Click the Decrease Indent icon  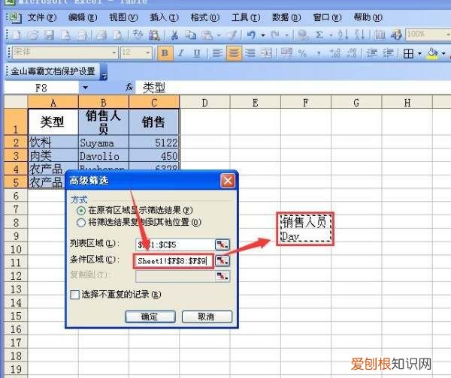click(371, 53)
